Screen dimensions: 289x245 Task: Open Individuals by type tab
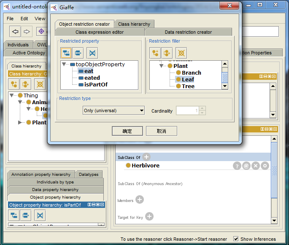[x=55, y=182]
